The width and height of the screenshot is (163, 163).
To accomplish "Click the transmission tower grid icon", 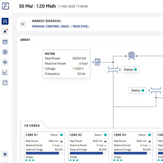I will [131, 56].
